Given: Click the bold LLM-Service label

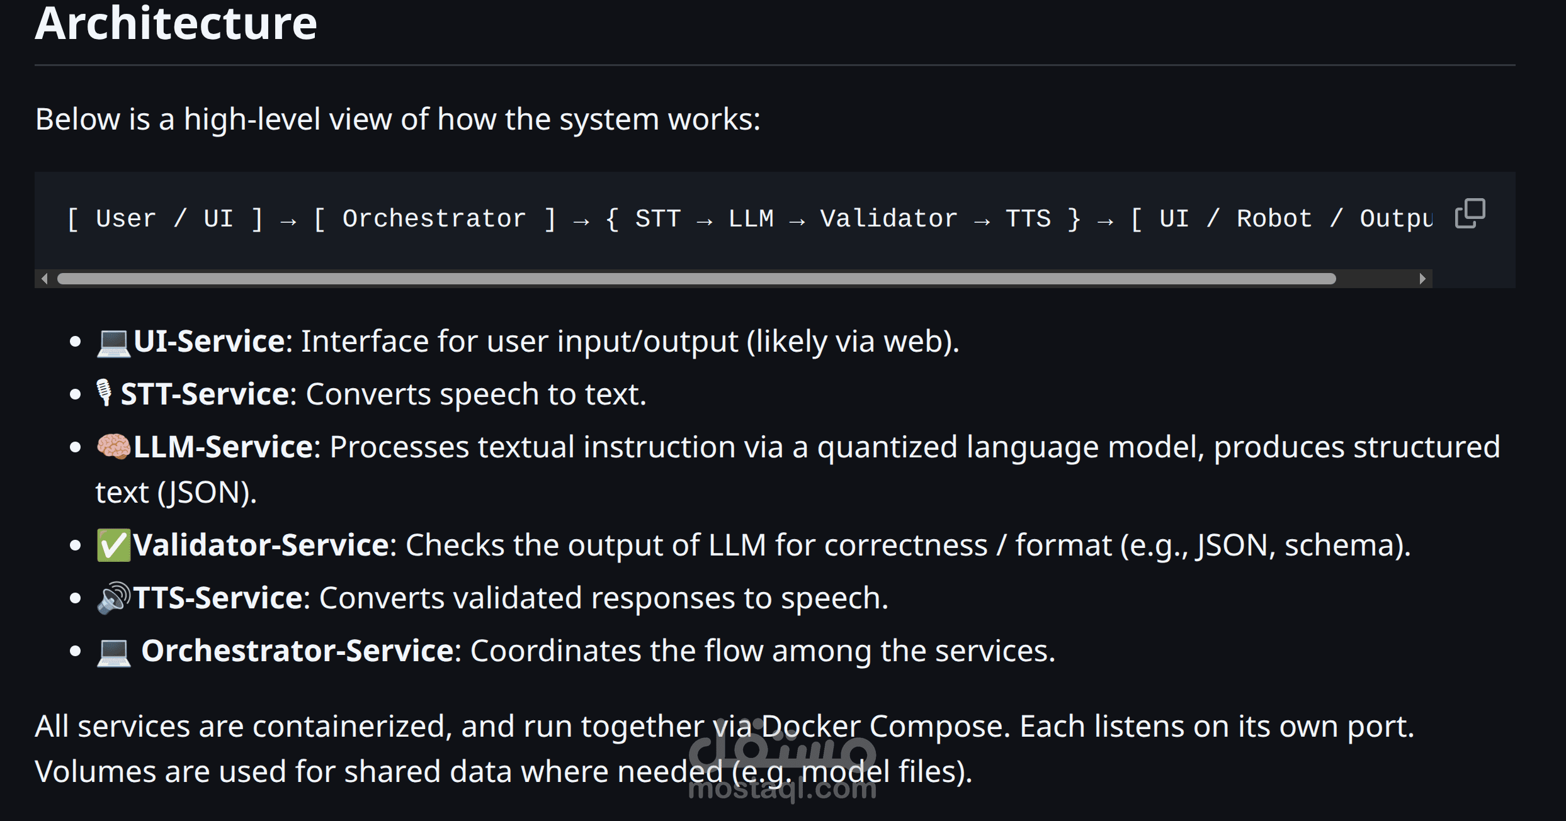Looking at the screenshot, I should (223, 447).
